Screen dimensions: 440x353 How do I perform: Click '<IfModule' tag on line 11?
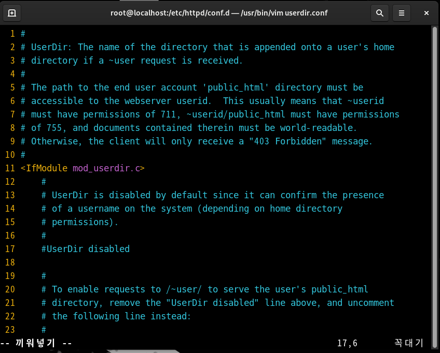44,168
